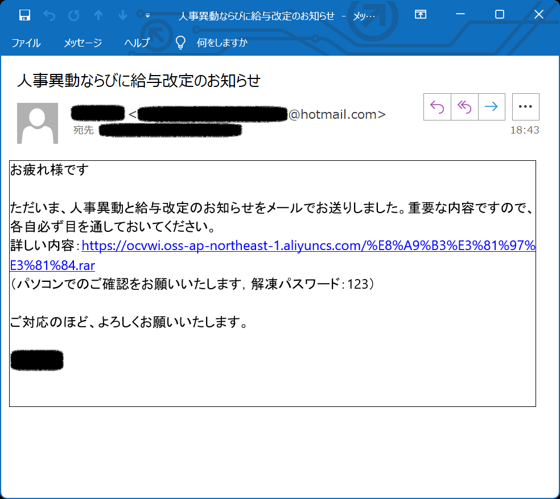Viewport: 560px width, 499px height.
Task: Click the Undo arrow in title bar
Action: tap(49, 15)
